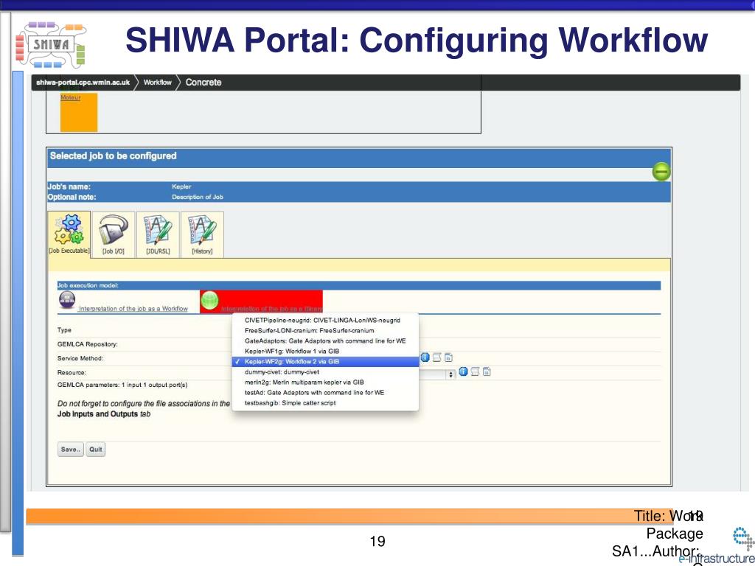
Task: Click the 'Job Inputs and Outputs' tab text
Action: (x=97, y=414)
